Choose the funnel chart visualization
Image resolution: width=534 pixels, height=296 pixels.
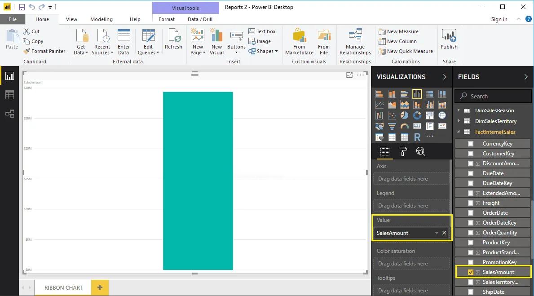tap(392, 127)
